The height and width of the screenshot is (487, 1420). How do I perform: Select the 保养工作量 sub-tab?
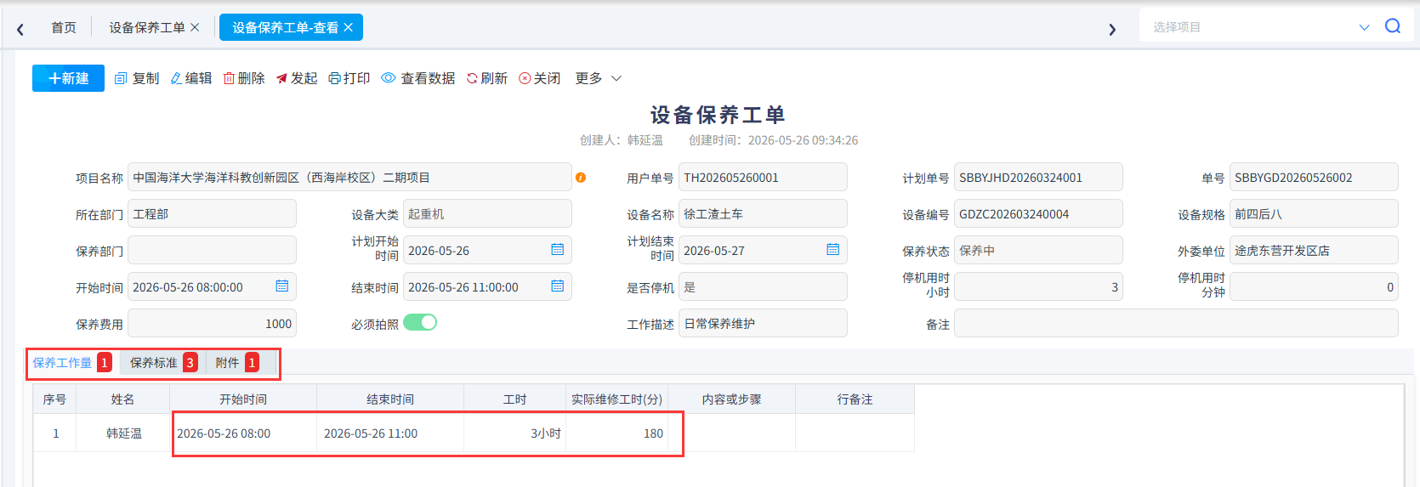[x=72, y=363]
